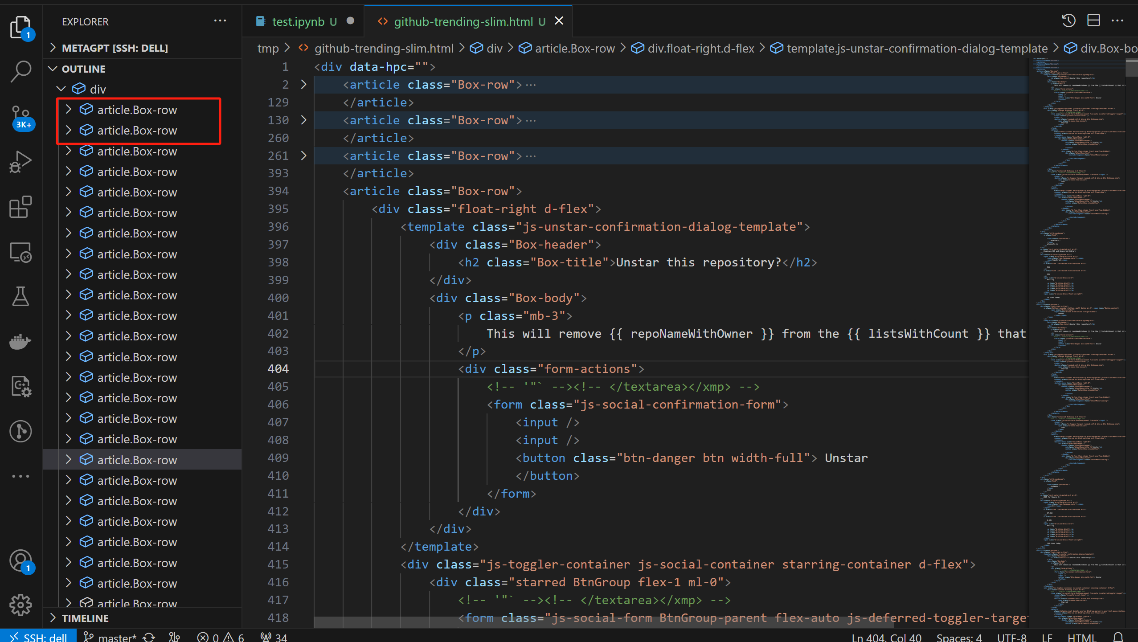Click the HTML language mode in status bar
Screen dimensions: 1138x642
[x=1081, y=637]
